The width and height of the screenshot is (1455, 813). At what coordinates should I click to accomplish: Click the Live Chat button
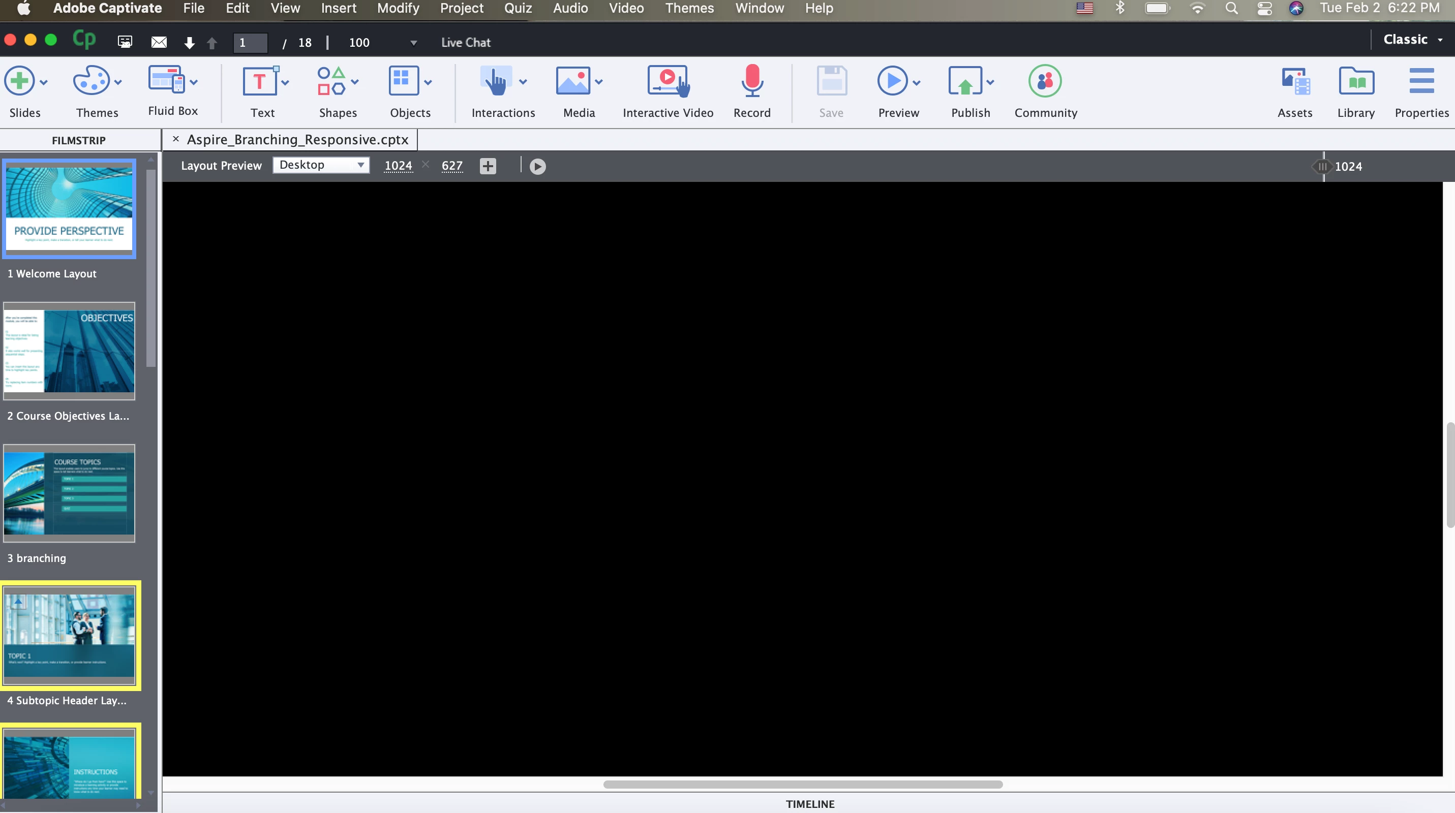pos(465,42)
